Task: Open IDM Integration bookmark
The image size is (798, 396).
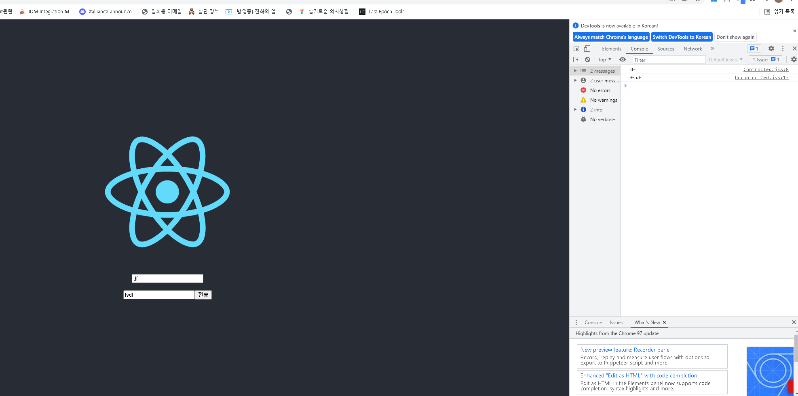Action: pos(46,12)
